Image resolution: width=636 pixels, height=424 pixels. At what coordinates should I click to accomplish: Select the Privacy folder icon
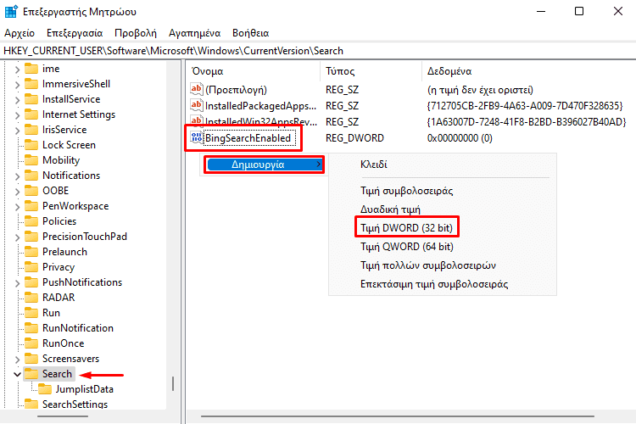pyautogui.click(x=31, y=267)
